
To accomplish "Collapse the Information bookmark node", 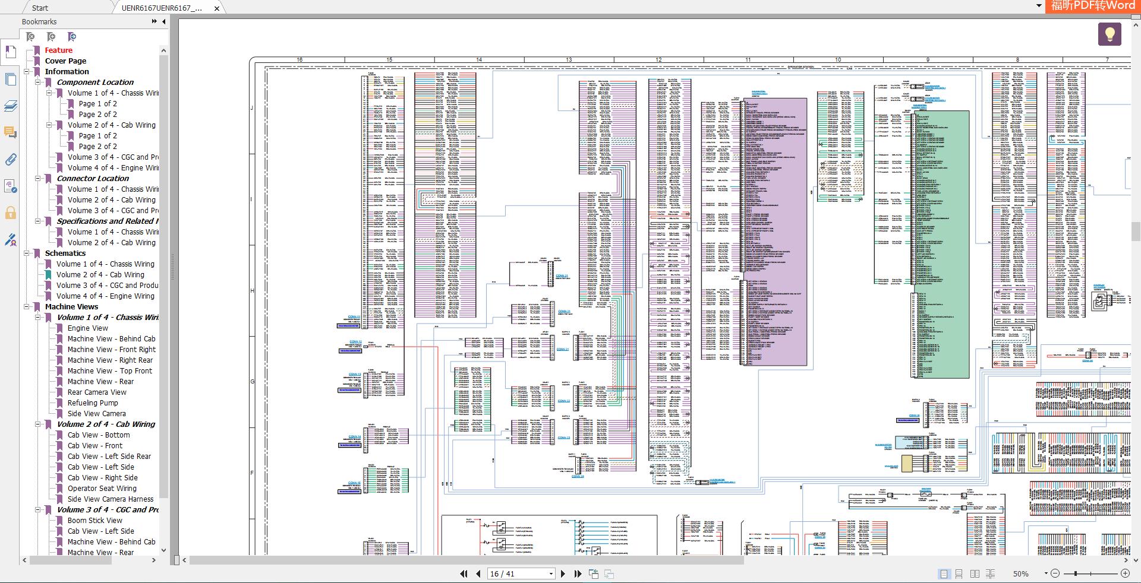I will point(27,72).
